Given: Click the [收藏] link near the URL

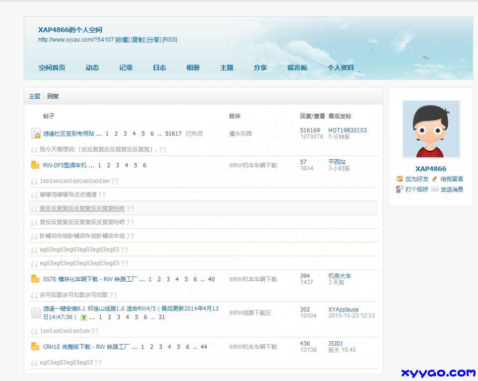Looking at the screenshot, I should 123,40.
